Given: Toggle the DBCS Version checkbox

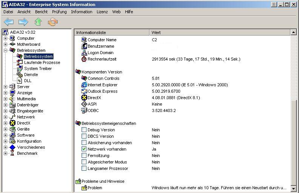Looking at the screenshot, I should 84,136.
